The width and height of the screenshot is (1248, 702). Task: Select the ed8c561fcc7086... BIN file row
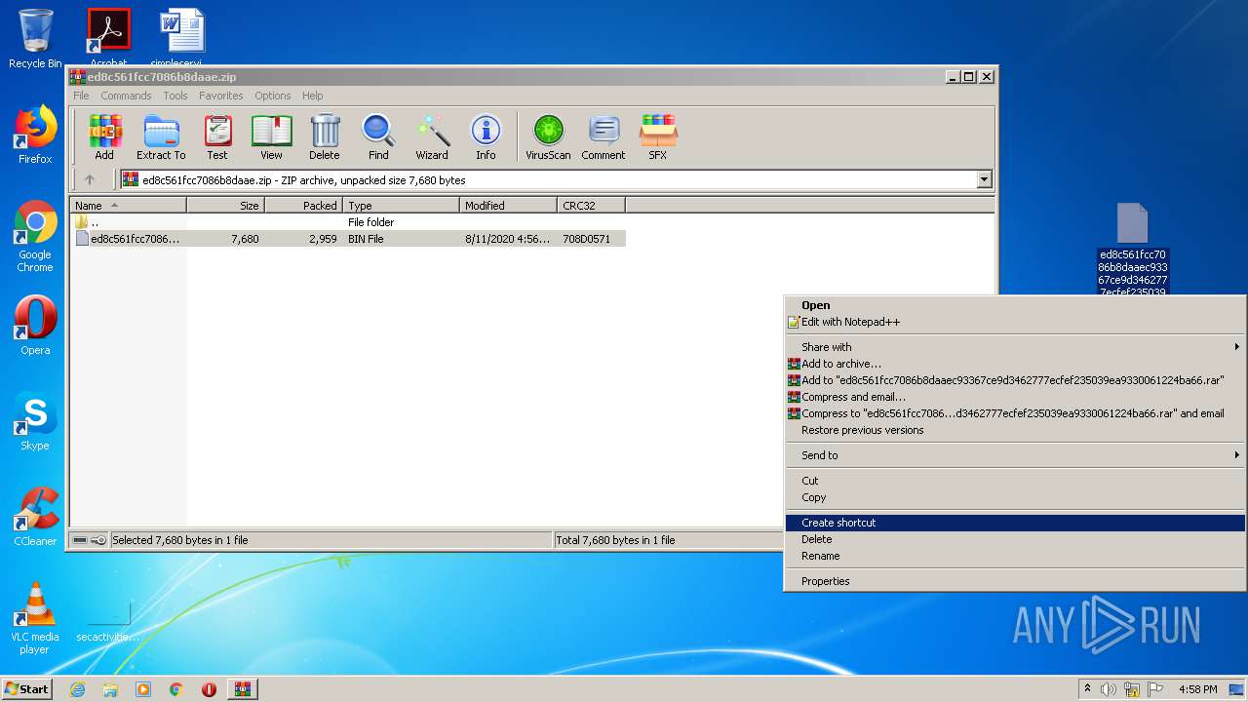pos(348,239)
